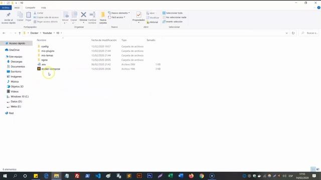Click the Eliminar X icon
Viewport: 321px width, 180px height.
[x=84, y=14]
